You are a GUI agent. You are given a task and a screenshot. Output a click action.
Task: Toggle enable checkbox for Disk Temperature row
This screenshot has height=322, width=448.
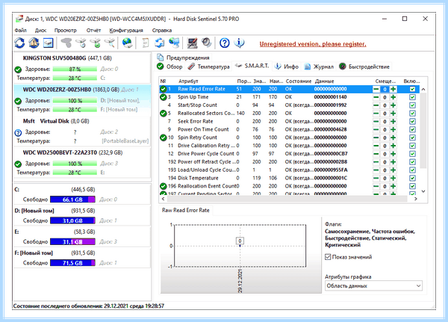[412, 178]
